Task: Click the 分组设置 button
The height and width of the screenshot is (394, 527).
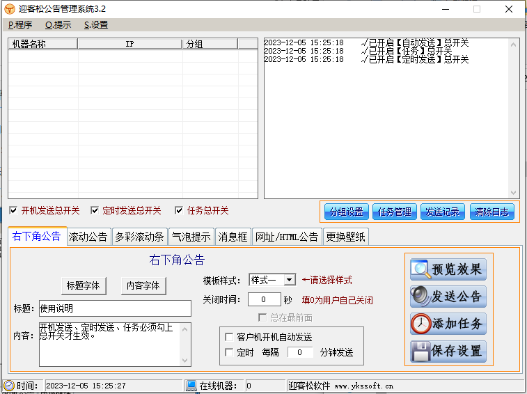Action: pyautogui.click(x=347, y=212)
